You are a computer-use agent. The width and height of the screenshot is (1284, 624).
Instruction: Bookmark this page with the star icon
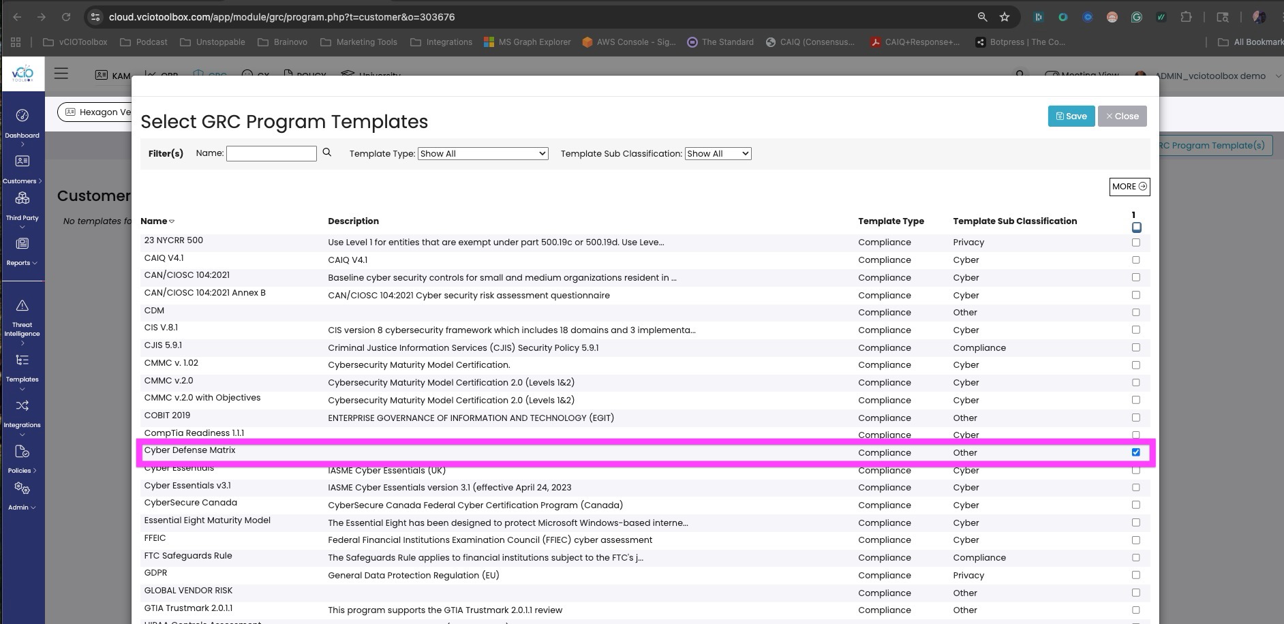[x=1004, y=17]
